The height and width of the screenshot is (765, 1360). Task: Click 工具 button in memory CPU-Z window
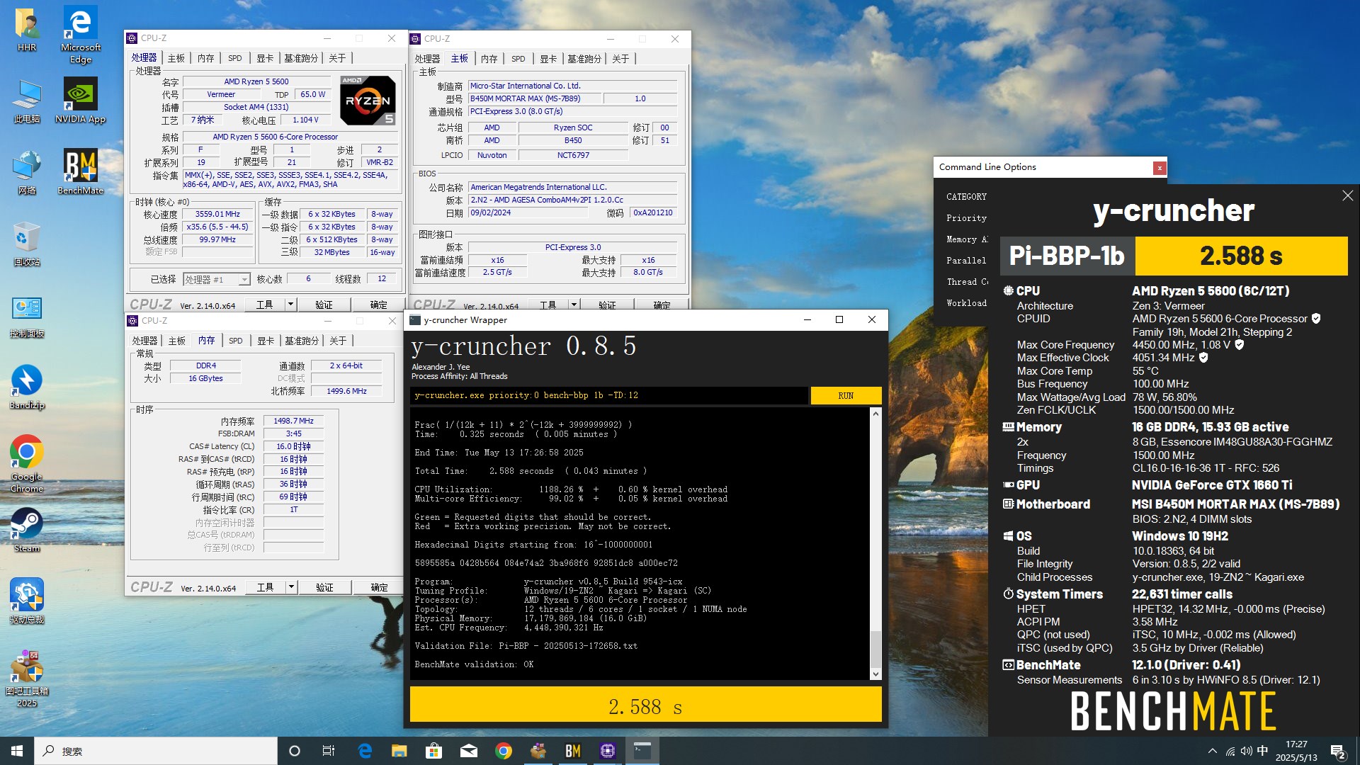(265, 587)
